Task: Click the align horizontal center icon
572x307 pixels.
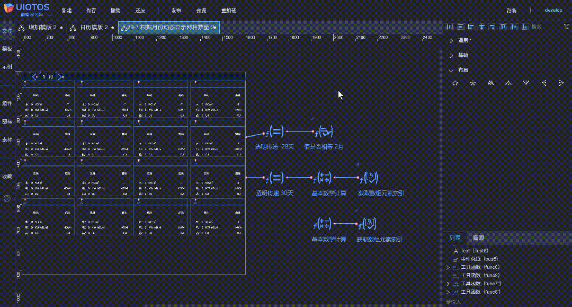Action: pos(482,27)
